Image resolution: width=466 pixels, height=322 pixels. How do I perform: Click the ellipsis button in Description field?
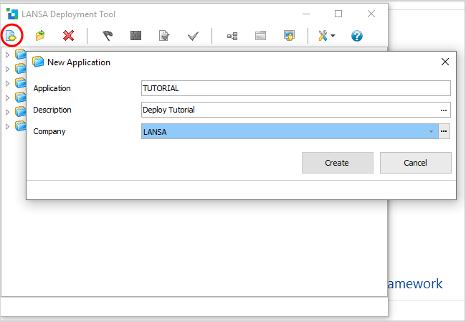click(443, 110)
